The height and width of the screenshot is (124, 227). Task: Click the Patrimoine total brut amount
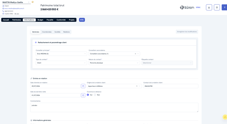point(49,9)
